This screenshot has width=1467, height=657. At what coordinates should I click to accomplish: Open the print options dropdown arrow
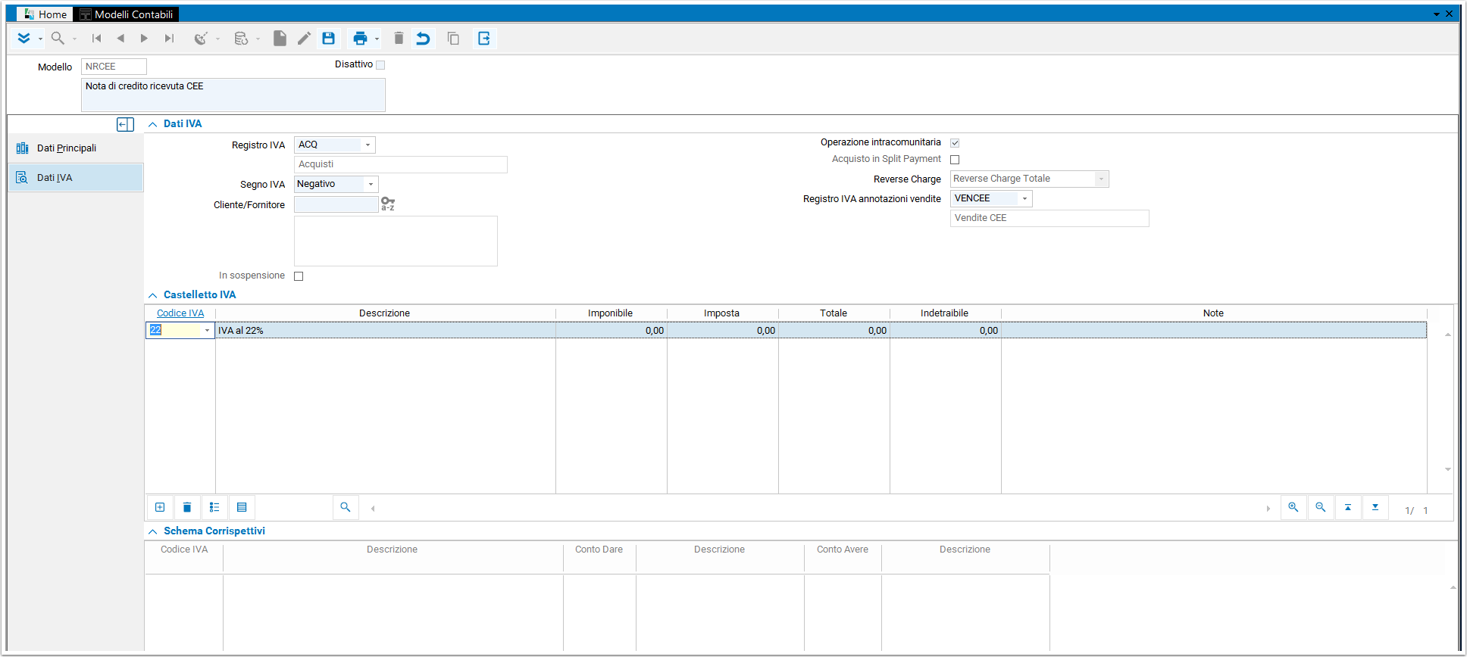click(377, 39)
